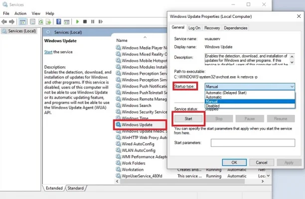Screen dimensions: 305x199
Task: Switch to the Dependencies tab
Action: tap(236, 28)
